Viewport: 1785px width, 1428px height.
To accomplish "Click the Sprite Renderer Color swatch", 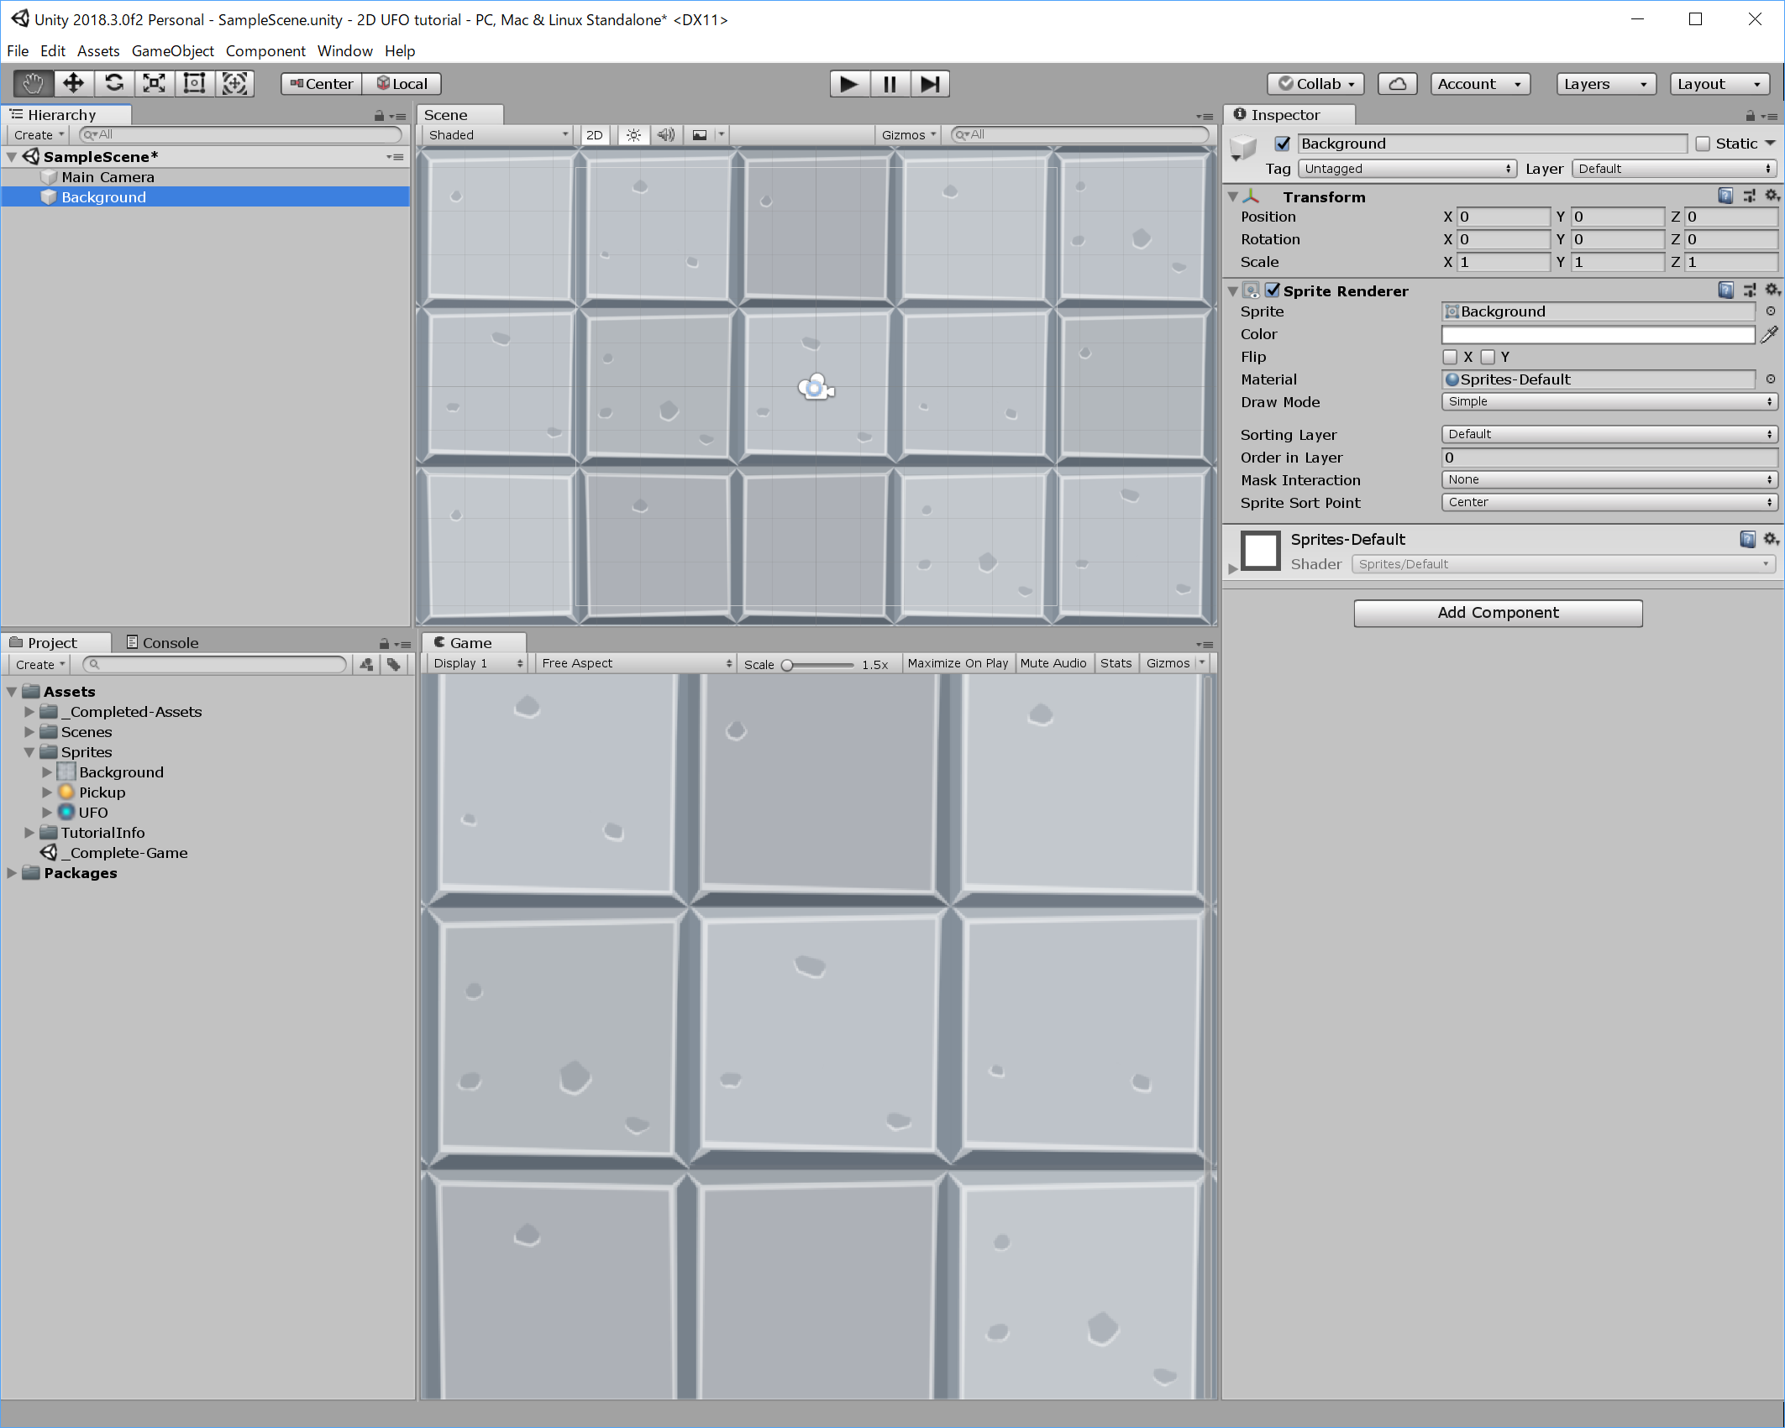I will (x=1598, y=335).
